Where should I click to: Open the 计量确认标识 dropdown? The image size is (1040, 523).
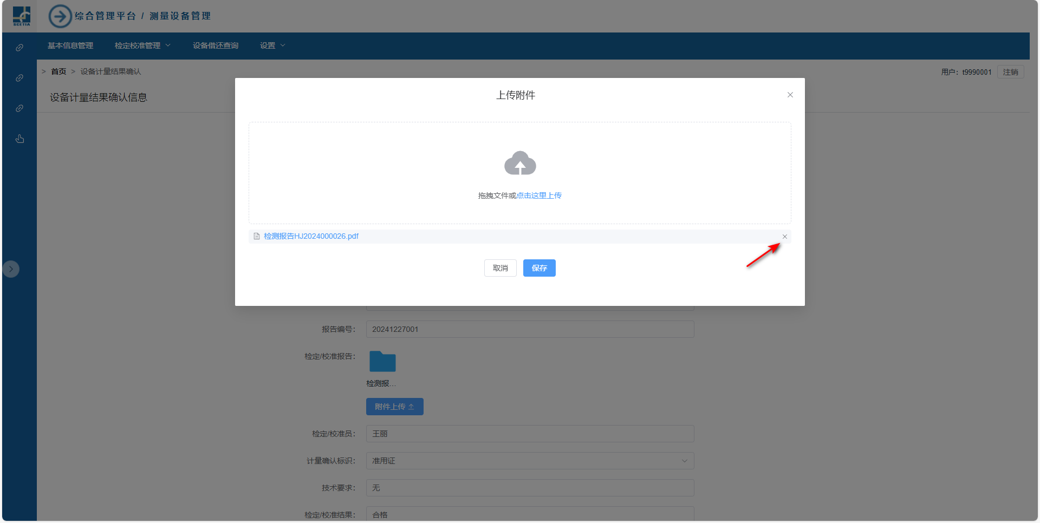[x=530, y=461]
